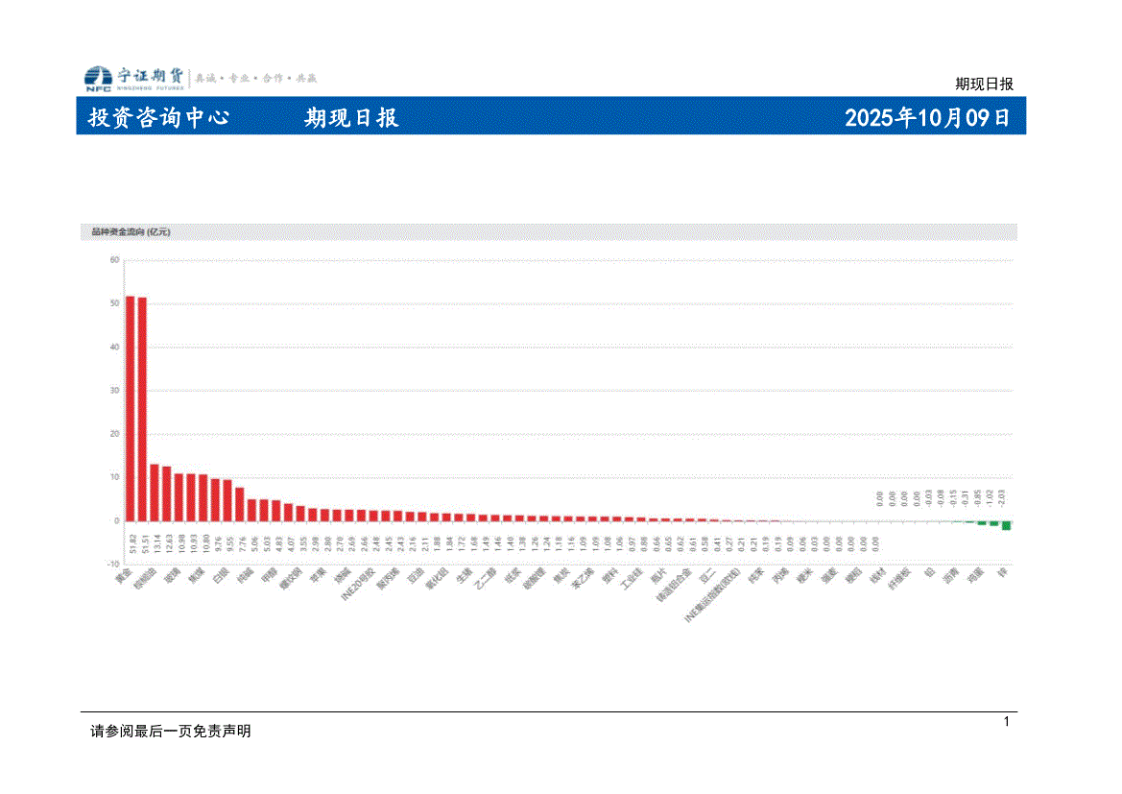The height and width of the screenshot is (794, 1122).
Task: Click the 投资咨询中心 banner title
Action: (158, 118)
